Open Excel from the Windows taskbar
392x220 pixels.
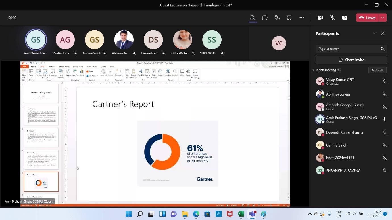pyautogui.click(x=241, y=214)
